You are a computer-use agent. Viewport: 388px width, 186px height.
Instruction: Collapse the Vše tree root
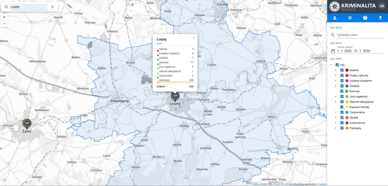point(331,65)
